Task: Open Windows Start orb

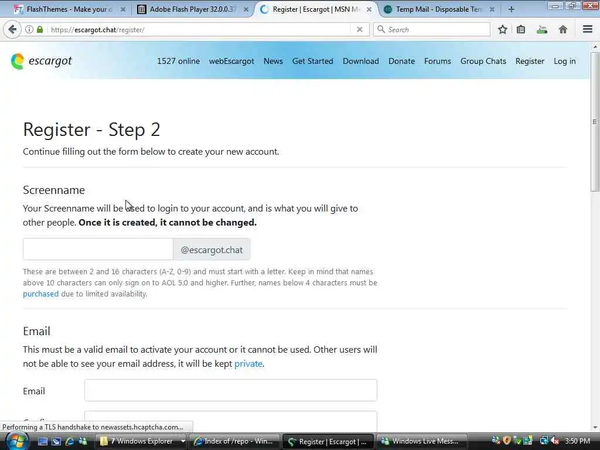Action: 17,441
